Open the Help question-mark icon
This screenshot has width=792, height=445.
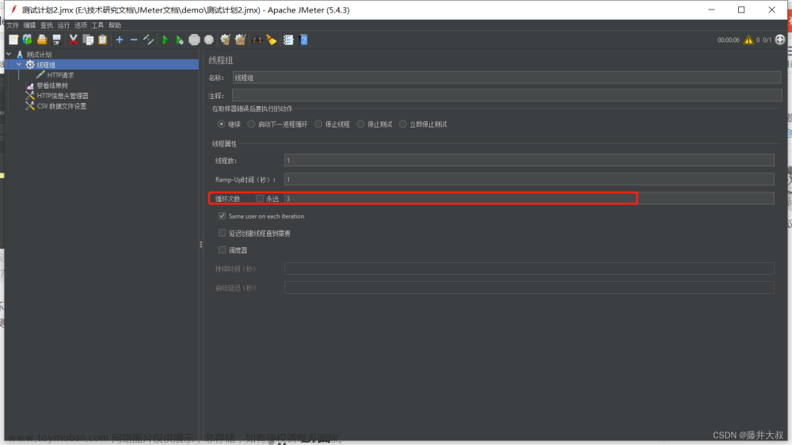tap(303, 40)
